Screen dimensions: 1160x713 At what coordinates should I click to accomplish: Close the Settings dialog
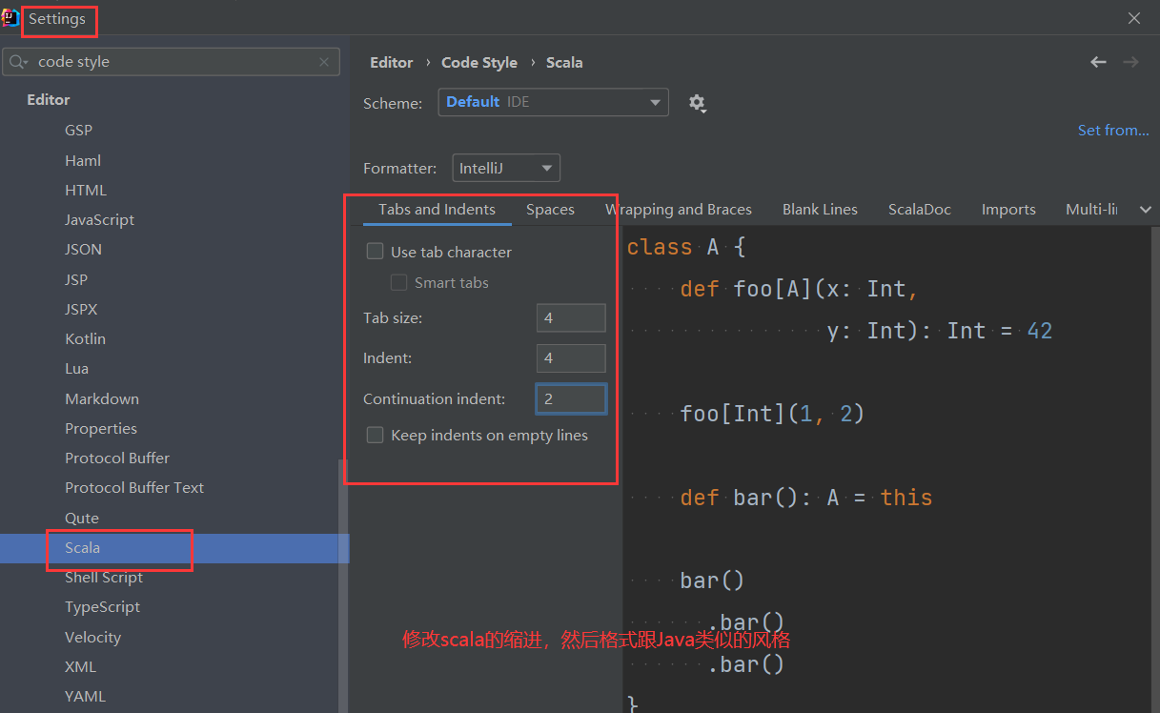click(1133, 18)
